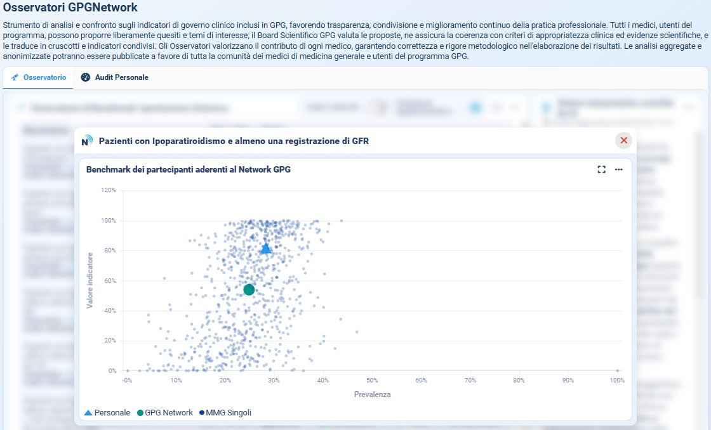Click the Valore indicatore axis title
Image resolution: width=711 pixels, height=430 pixels.
[90, 280]
